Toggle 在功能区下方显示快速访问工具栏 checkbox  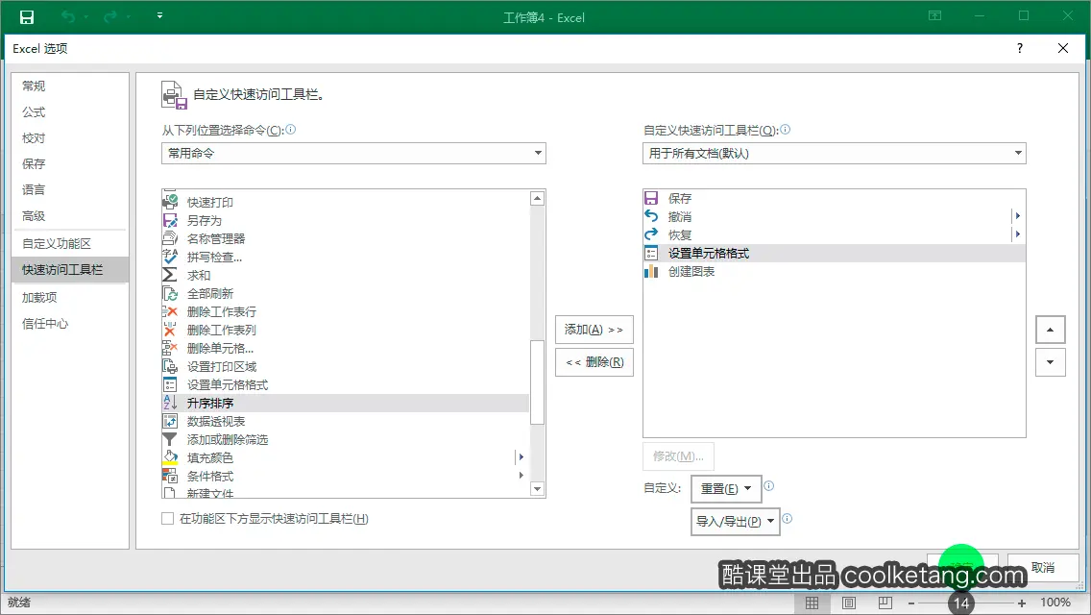168,518
